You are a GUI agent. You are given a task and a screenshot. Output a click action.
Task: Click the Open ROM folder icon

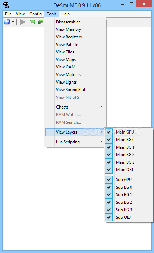7,22
